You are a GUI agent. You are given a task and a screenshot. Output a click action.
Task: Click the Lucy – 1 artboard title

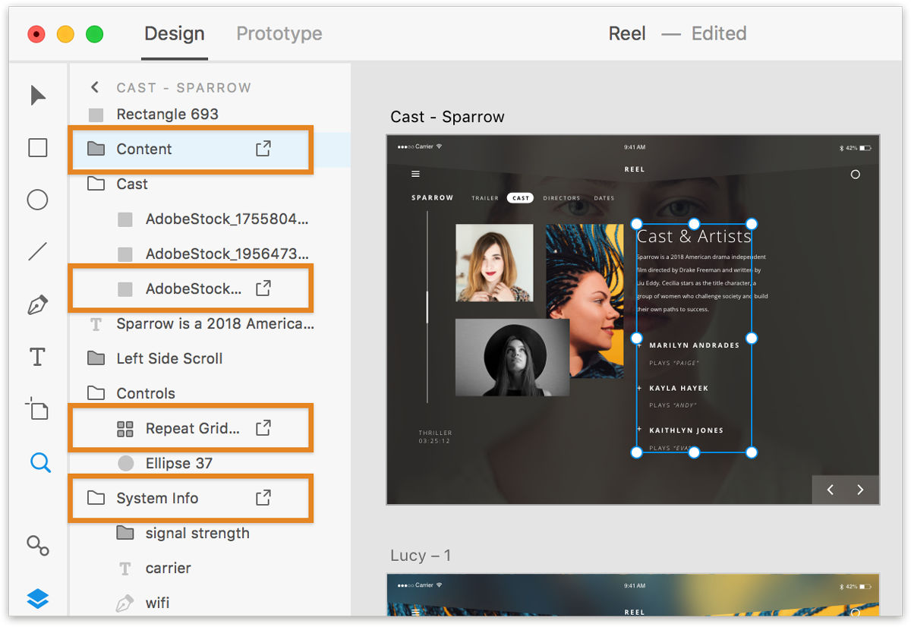(421, 556)
